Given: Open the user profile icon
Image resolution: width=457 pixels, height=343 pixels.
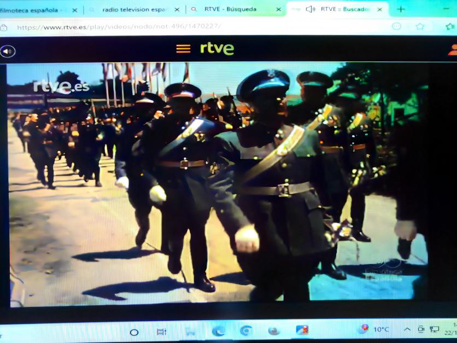Looking at the screenshot, I should coord(453,50).
